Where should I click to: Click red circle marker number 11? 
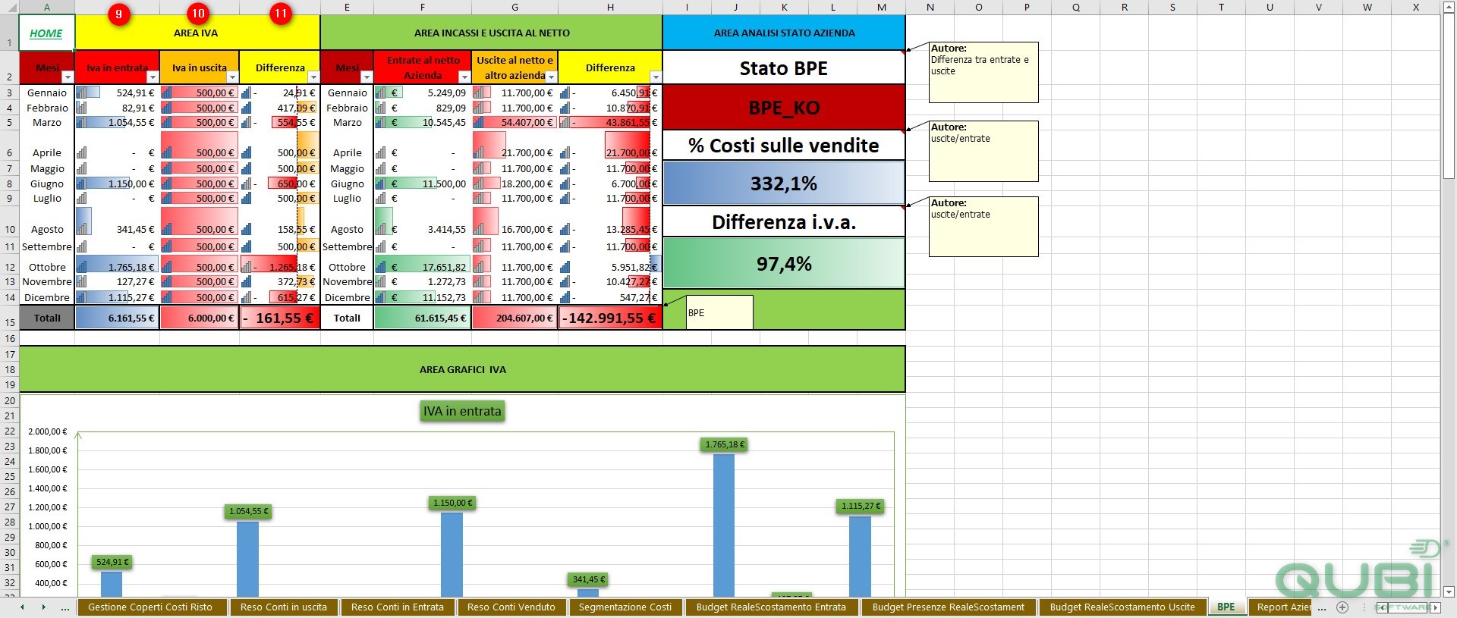[281, 14]
